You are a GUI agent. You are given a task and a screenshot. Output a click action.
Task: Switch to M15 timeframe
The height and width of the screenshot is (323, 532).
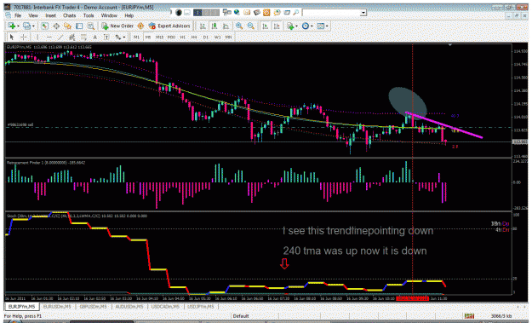(x=159, y=37)
